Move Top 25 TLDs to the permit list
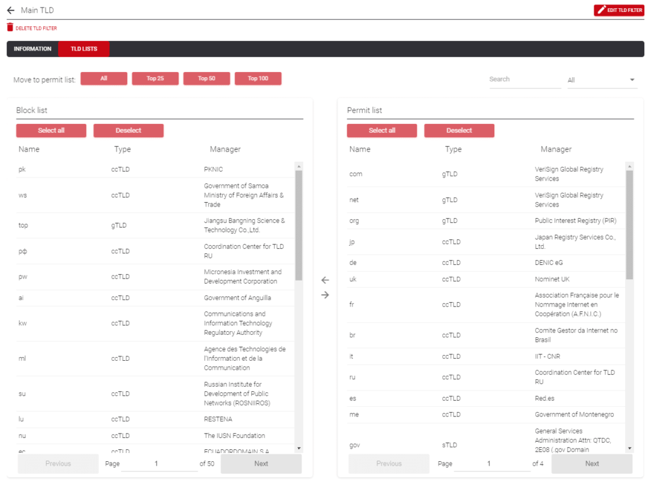The width and height of the screenshot is (648, 496). (x=155, y=78)
